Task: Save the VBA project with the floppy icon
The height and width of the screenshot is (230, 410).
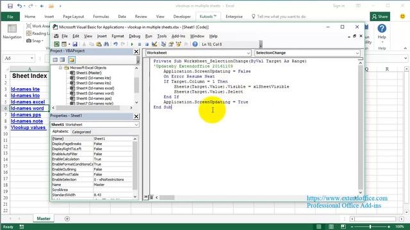Action: 75,44
